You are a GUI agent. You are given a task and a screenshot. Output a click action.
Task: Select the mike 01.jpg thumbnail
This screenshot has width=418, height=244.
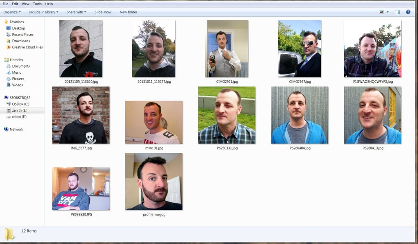[154, 122]
